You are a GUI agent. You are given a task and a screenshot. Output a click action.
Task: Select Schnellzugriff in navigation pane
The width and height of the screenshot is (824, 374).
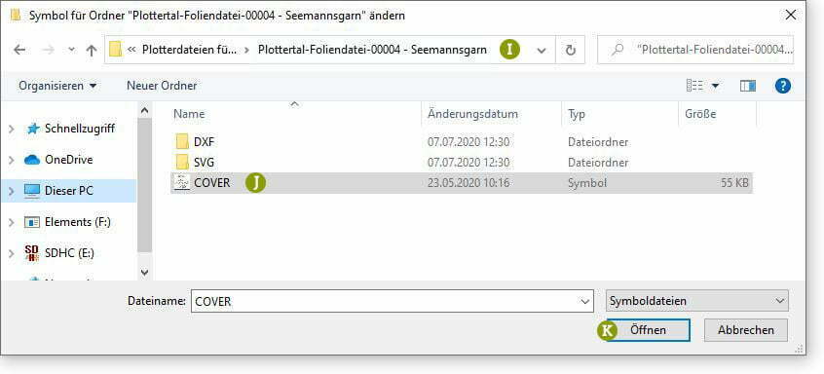tap(79, 129)
